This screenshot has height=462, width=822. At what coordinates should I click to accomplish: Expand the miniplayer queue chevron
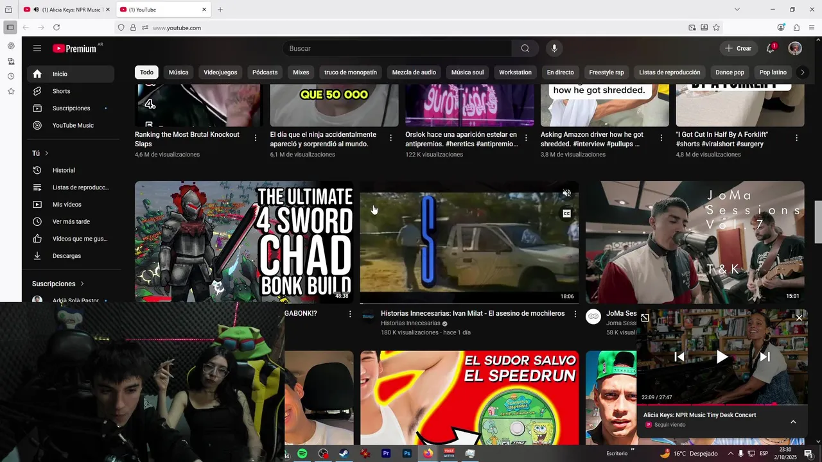point(793,422)
